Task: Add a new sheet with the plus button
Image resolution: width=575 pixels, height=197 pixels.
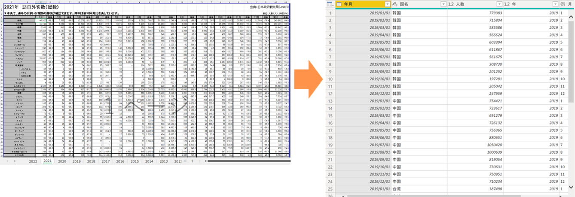Action: tap(192, 161)
